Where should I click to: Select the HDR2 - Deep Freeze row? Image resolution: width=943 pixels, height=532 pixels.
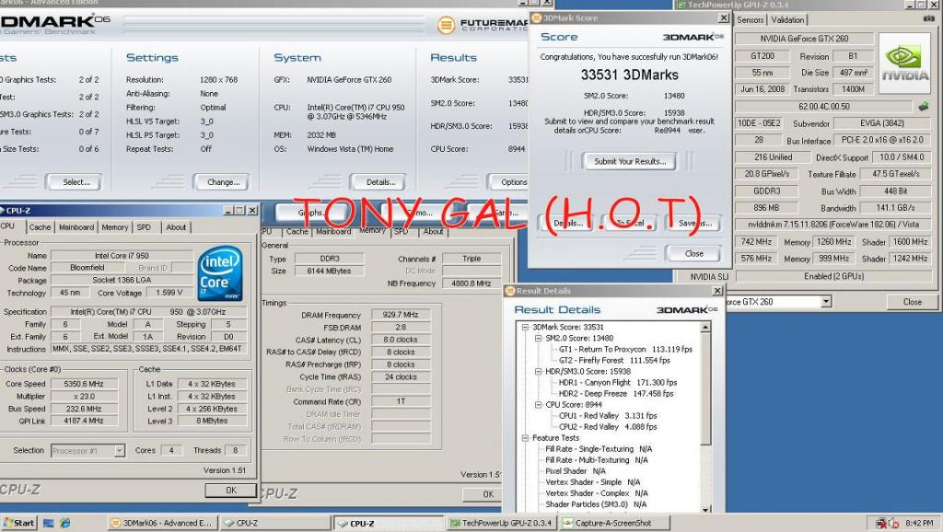(616, 394)
